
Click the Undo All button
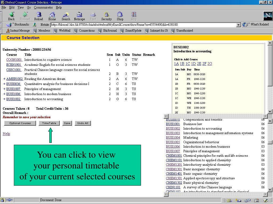coord(83,123)
